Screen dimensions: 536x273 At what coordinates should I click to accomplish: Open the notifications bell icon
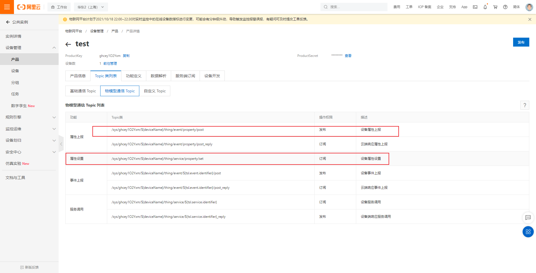(485, 7)
